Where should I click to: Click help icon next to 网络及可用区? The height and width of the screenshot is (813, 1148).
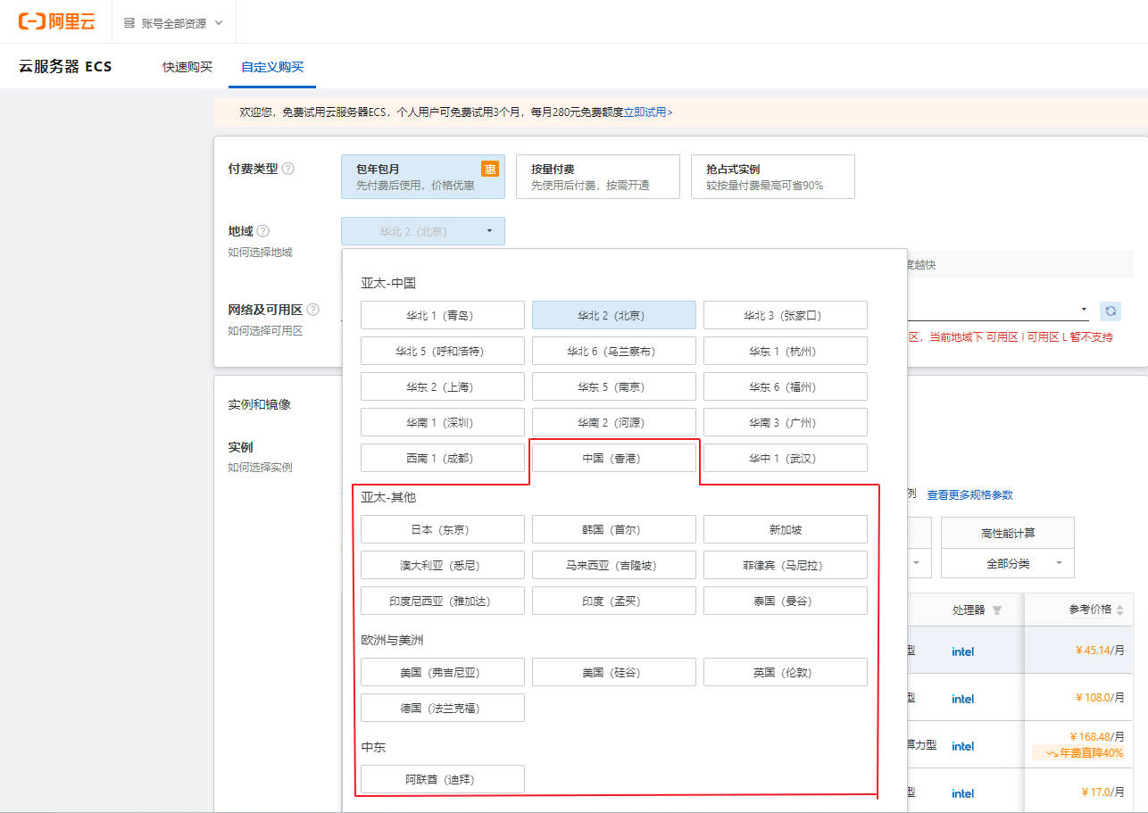313,310
